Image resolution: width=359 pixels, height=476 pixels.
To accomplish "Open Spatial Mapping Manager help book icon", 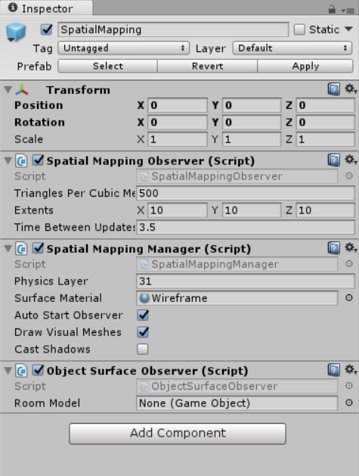I will click(x=334, y=248).
